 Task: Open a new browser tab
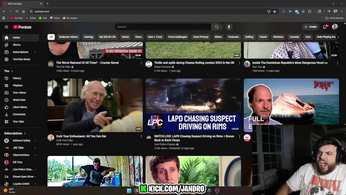[48, 4]
